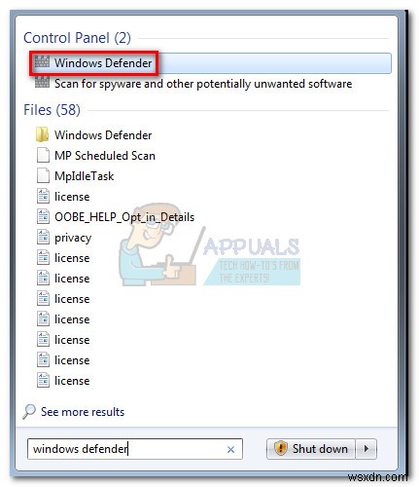Image resolution: width=419 pixels, height=487 pixels.
Task: Expand the Files (58) results group
Action: [52, 110]
